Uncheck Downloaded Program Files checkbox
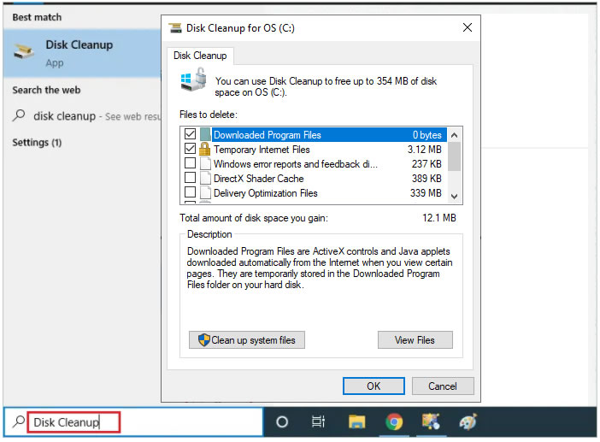This screenshot has height=442, width=600. pos(191,134)
